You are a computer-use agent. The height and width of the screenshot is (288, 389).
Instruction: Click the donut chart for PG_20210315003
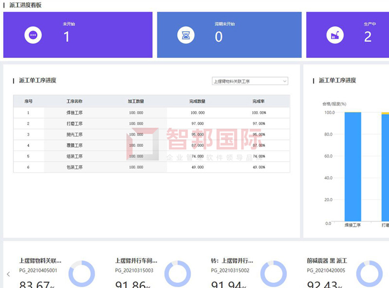[177, 273]
